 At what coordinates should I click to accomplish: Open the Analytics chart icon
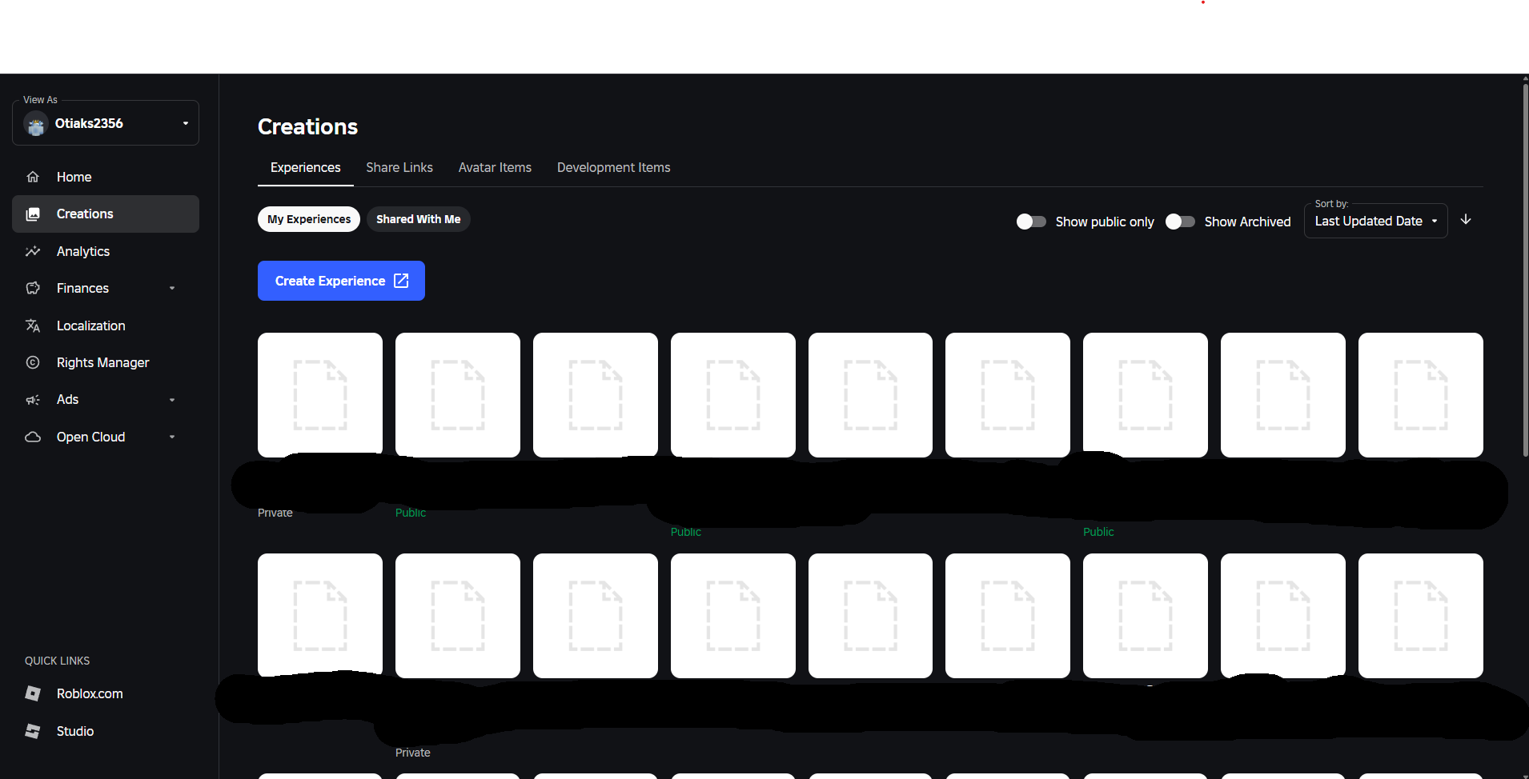[x=33, y=251]
